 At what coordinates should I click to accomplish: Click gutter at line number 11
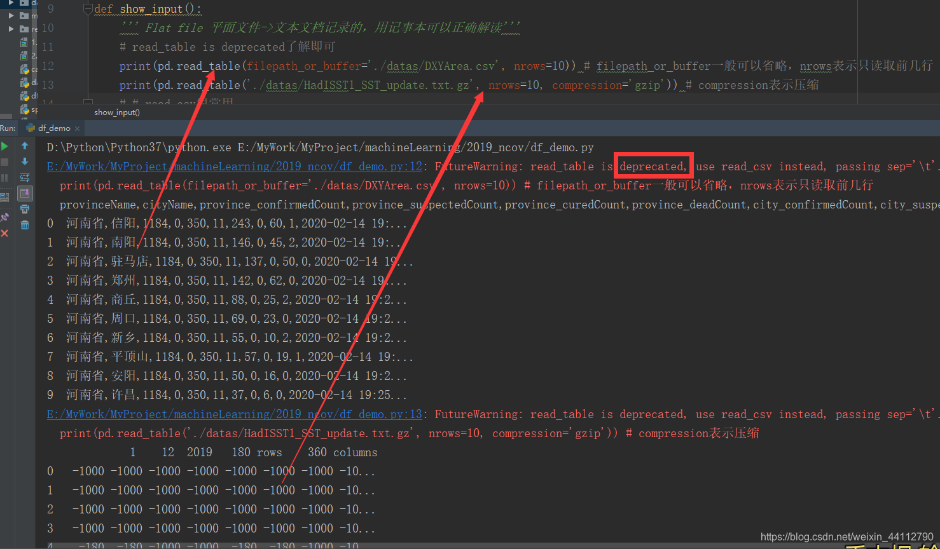(x=48, y=47)
